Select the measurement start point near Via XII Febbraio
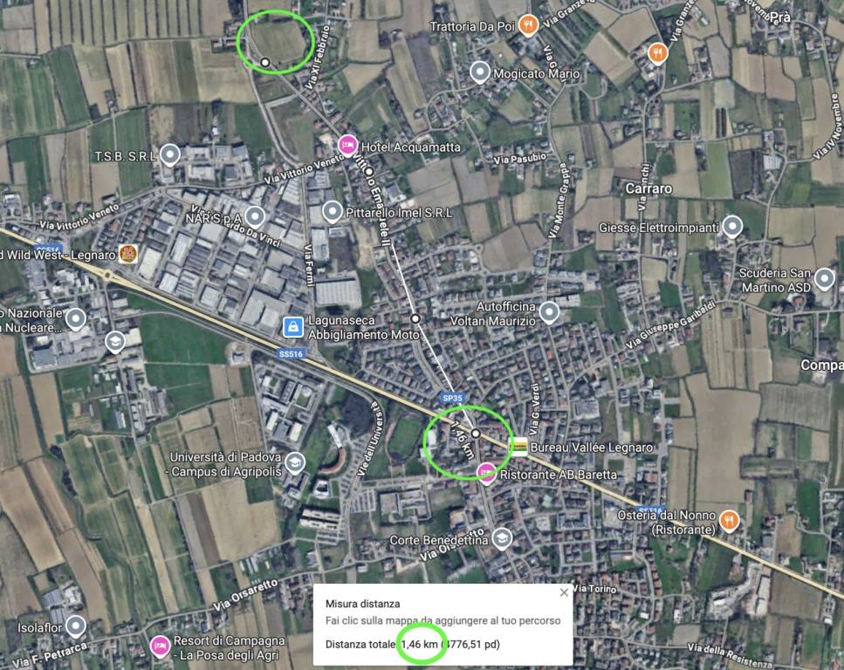Screen dimensions: 844x670 pyautogui.click(x=264, y=63)
